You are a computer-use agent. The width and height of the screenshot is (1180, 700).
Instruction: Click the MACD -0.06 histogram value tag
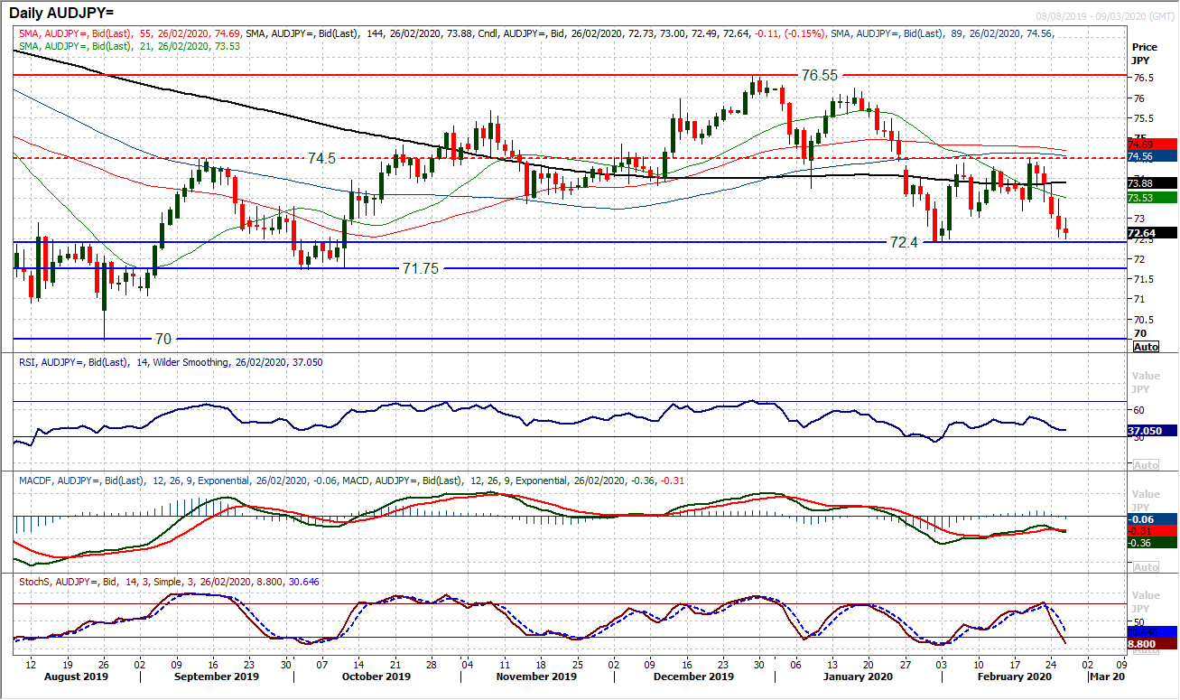click(x=1153, y=519)
